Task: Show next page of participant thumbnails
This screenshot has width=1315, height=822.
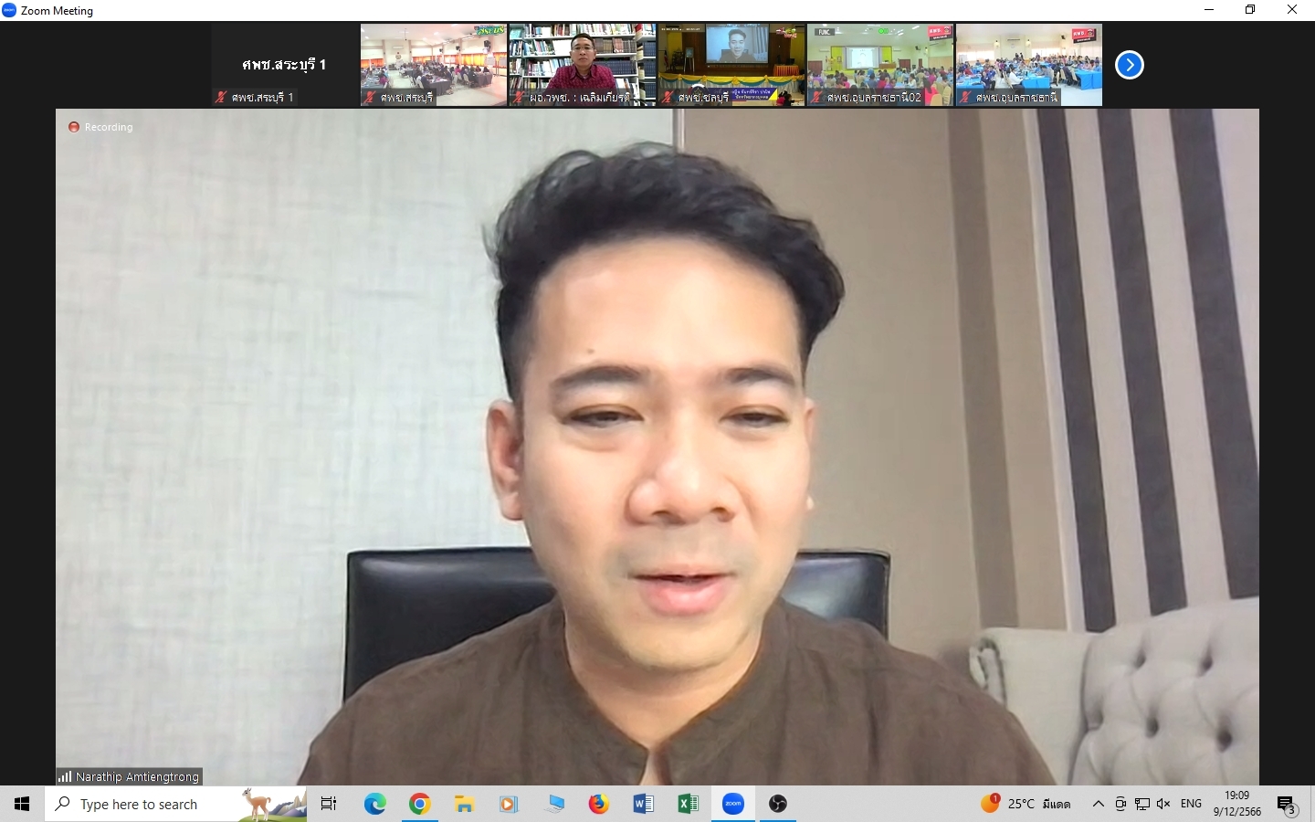Action: (1130, 65)
